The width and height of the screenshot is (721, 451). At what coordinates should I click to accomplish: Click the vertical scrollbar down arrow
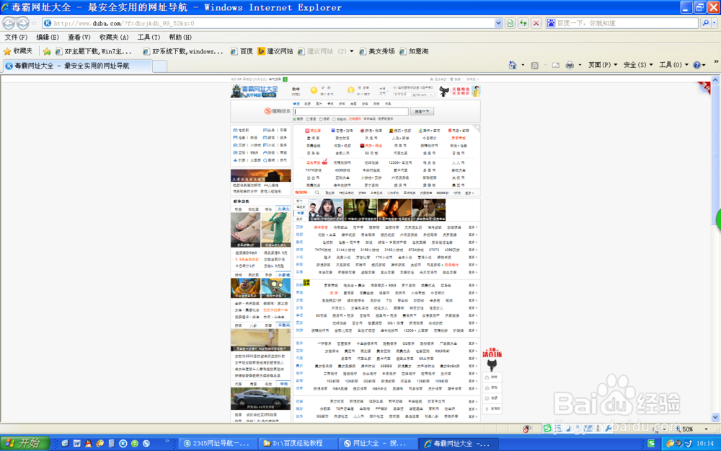point(715,417)
